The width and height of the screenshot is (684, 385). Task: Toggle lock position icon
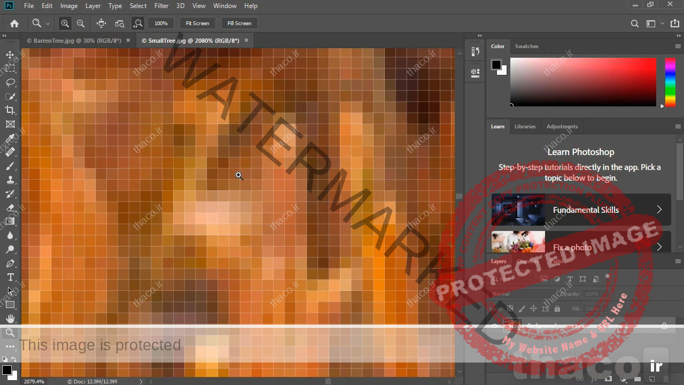(533, 309)
